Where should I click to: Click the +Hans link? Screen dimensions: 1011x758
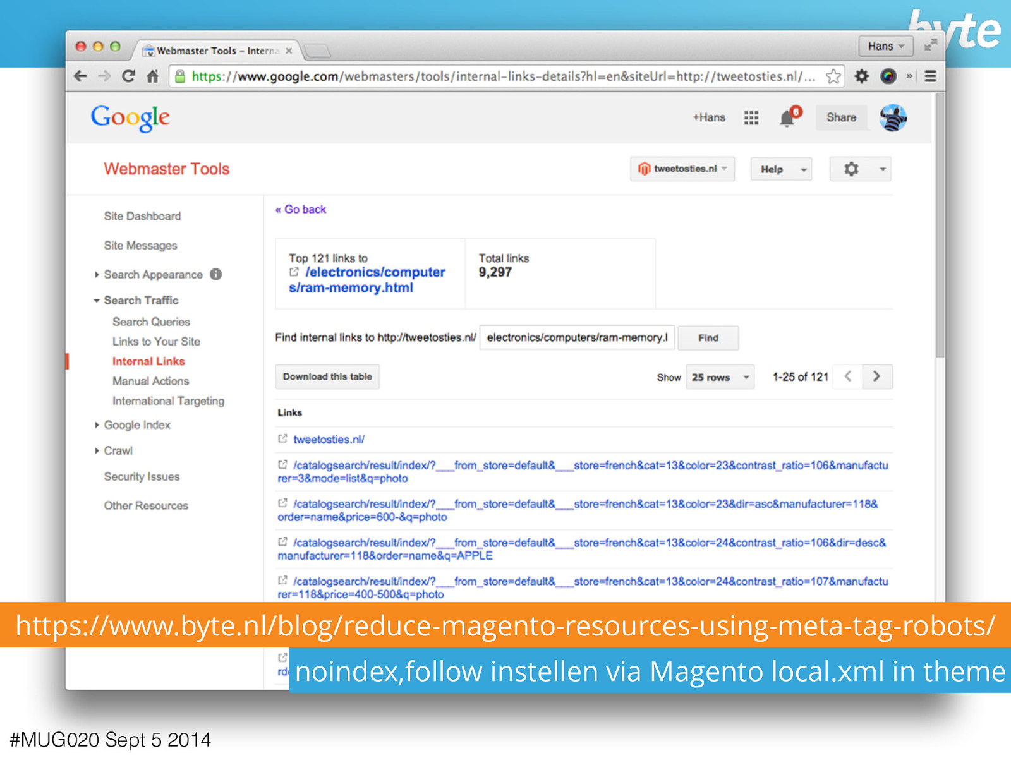pyautogui.click(x=709, y=117)
